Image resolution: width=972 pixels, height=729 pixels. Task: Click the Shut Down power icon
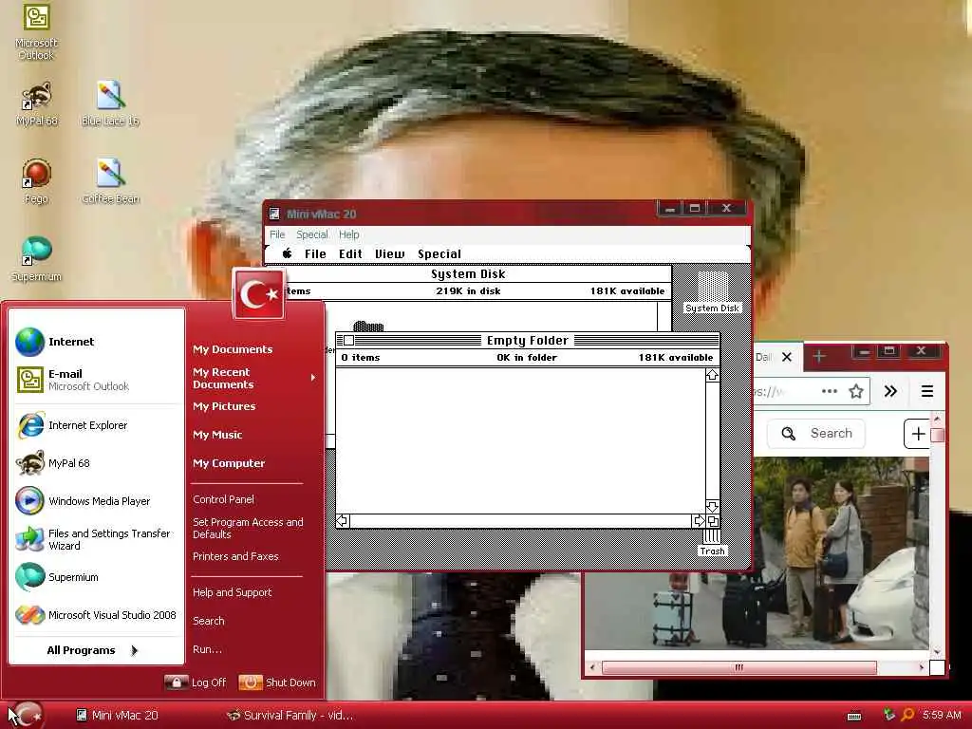[251, 682]
